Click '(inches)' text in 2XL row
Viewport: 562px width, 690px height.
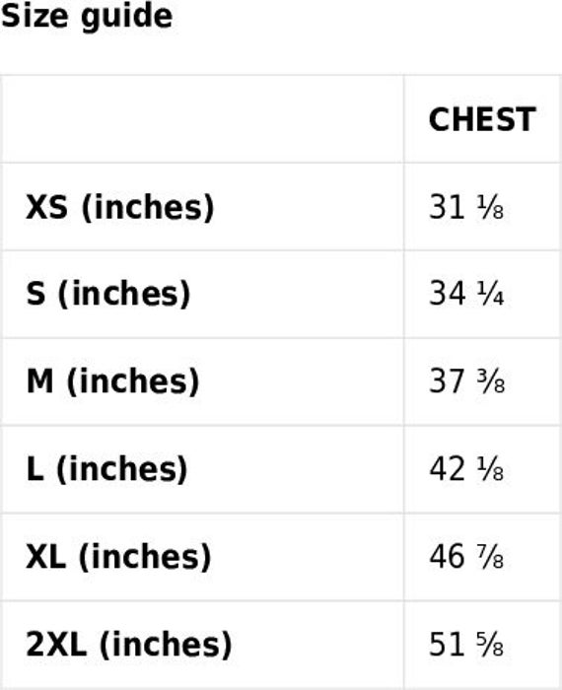166,645
